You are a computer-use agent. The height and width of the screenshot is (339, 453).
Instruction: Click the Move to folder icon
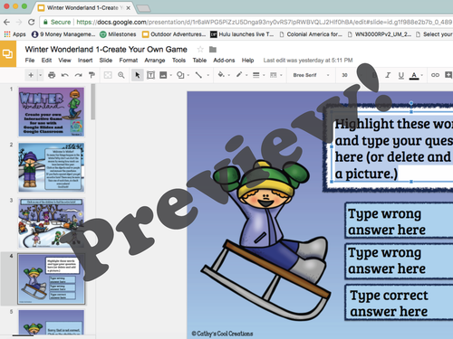click(213, 50)
